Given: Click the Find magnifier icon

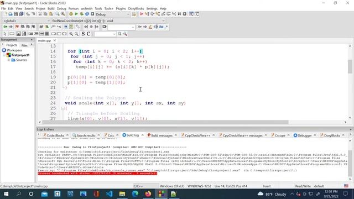Looking at the screenshot, I should pyautogui.click(x=58, y=14).
